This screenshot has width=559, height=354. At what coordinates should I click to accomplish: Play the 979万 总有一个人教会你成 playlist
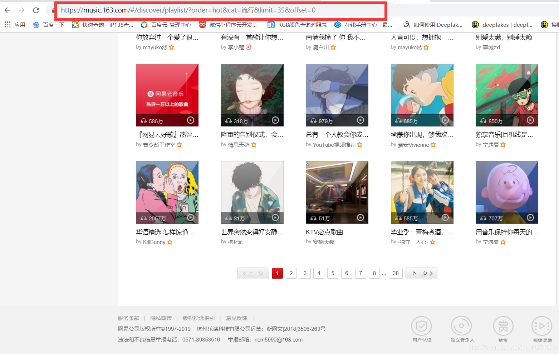tap(361, 120)
